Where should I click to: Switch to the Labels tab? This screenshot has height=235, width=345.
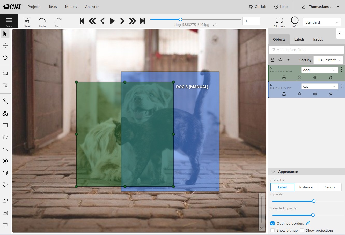(299, 39)
